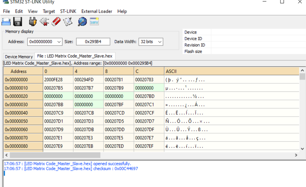
Task: Expand the Address dropdown
Action: (x=59, y=42)
